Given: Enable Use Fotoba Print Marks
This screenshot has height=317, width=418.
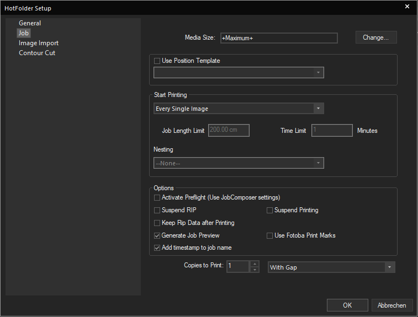Looking at the screenshot, I should [269, 236].
